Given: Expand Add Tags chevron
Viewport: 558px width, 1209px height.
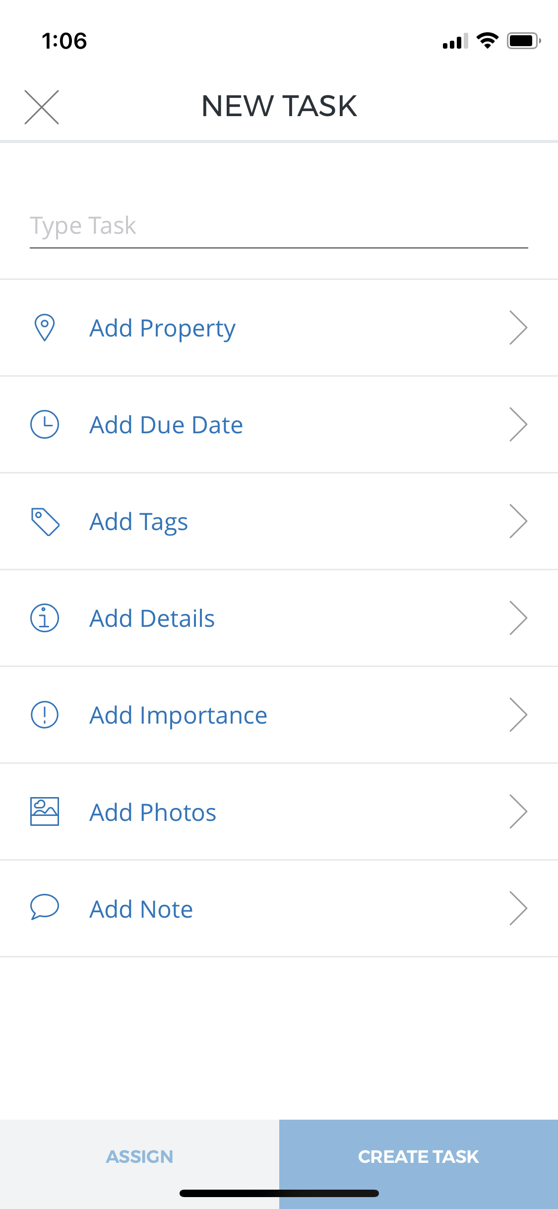Looking at the screenshot, I should point(518,521).
